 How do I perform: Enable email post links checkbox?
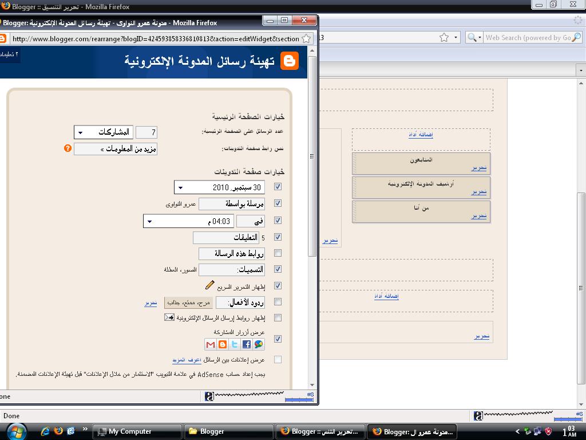click(278, 317)
